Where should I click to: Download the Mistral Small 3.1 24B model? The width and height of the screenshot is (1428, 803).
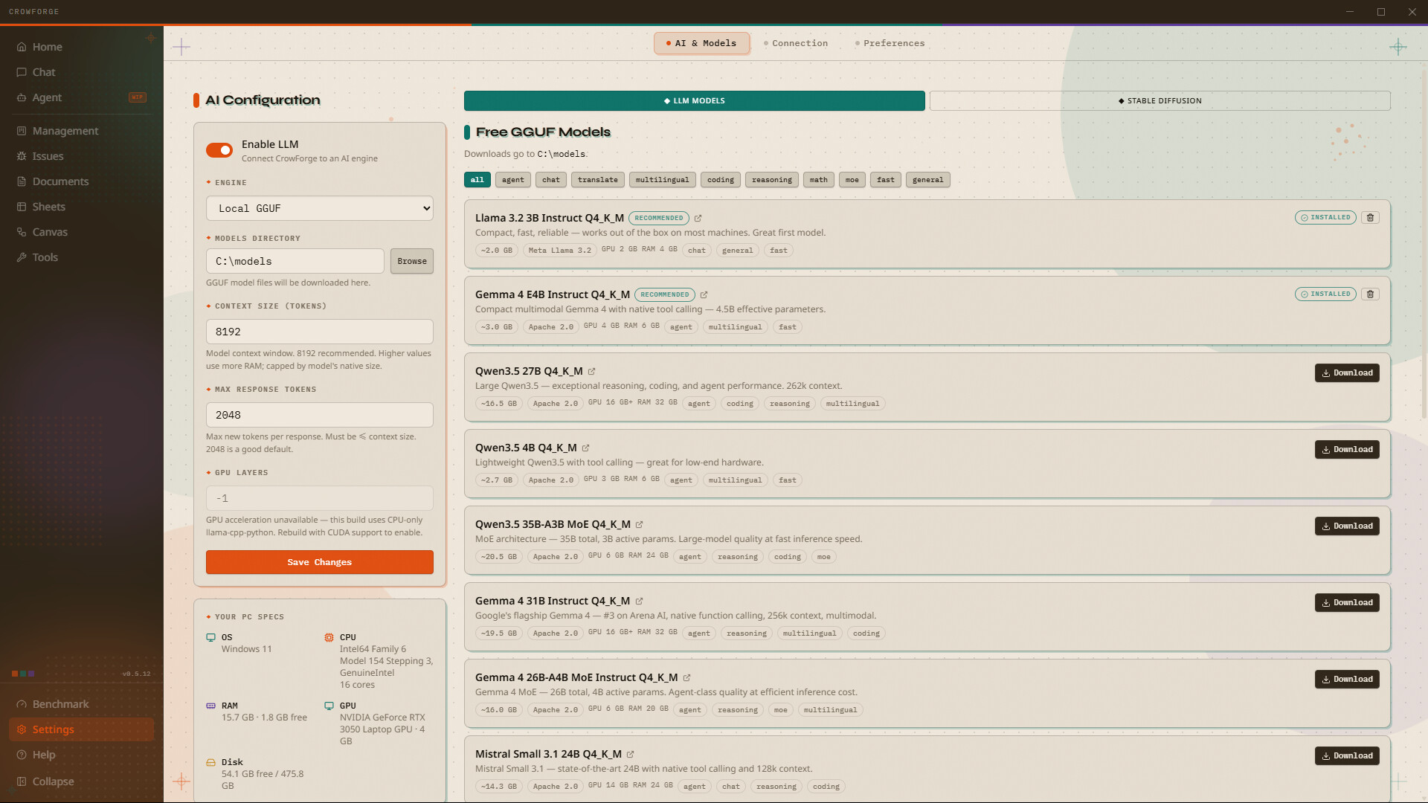[x=1347, y=755]
